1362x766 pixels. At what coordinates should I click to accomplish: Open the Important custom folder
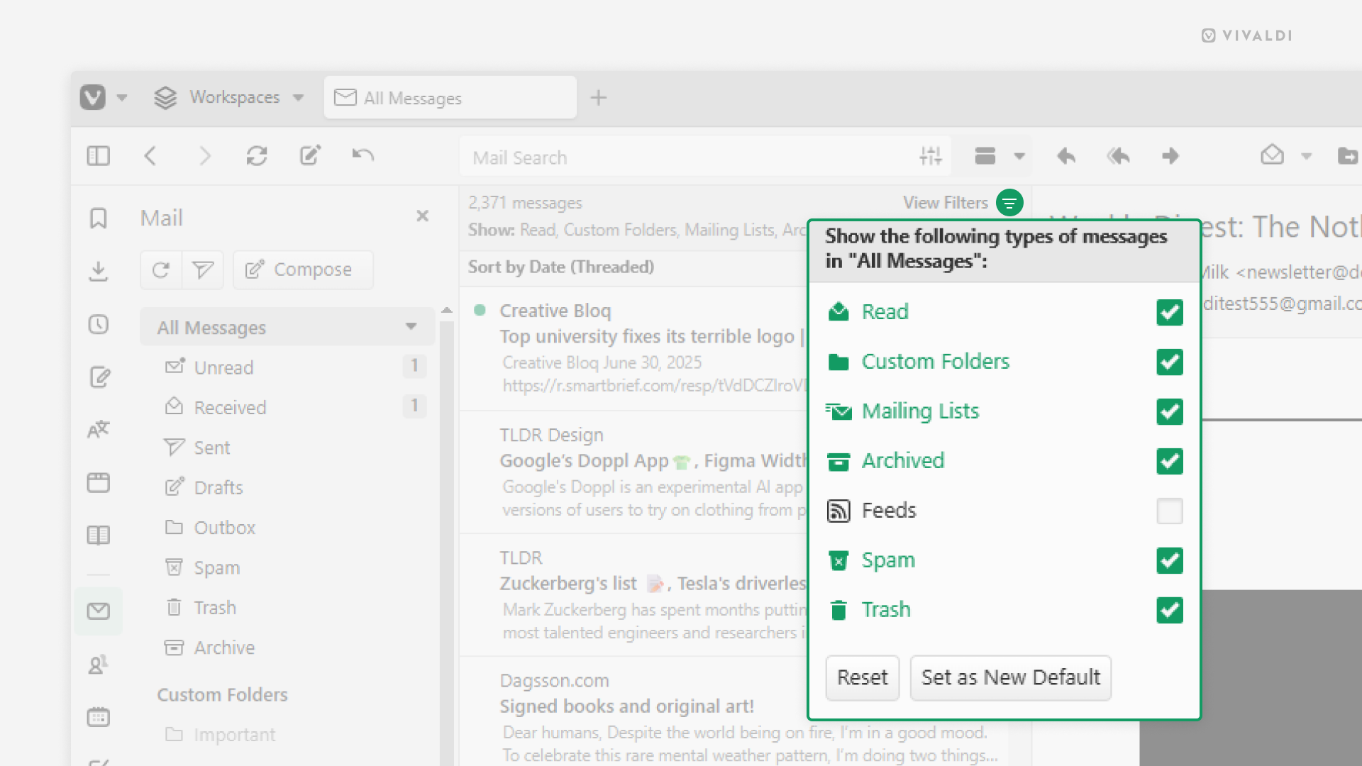287,735
